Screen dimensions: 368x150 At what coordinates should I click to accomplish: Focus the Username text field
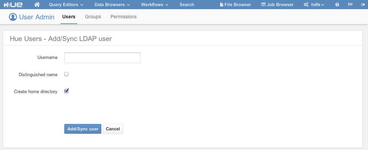[x=102, y=58]
